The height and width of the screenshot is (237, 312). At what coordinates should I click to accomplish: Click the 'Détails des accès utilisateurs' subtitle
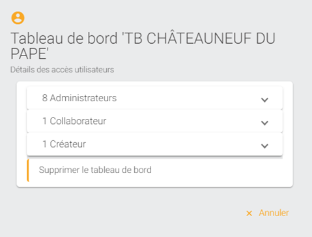pos(62,70)
